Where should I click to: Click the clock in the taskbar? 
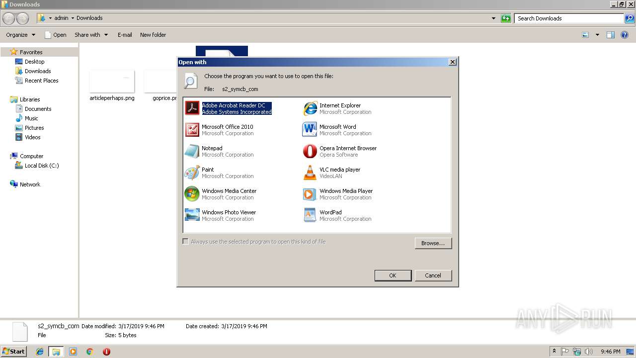[x=610, y=352]
